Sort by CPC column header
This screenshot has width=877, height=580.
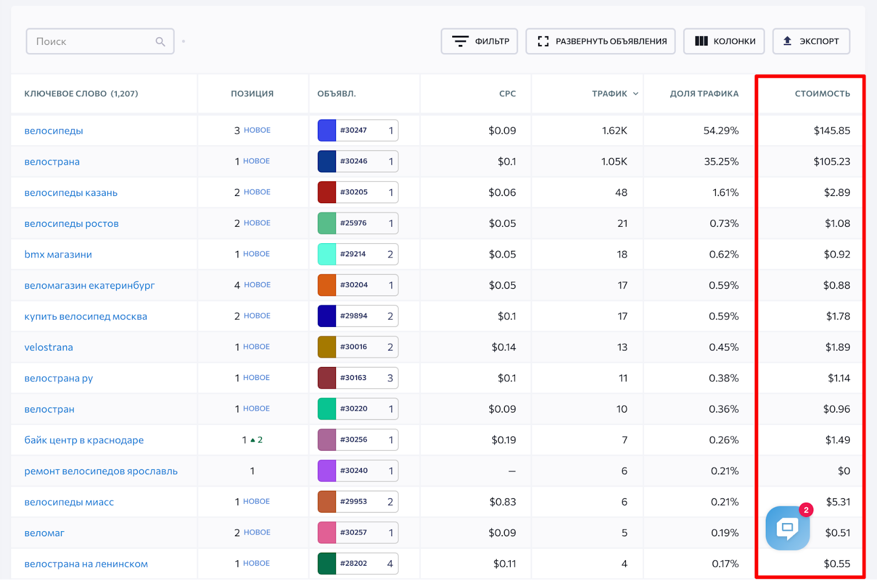click(508, 94)
